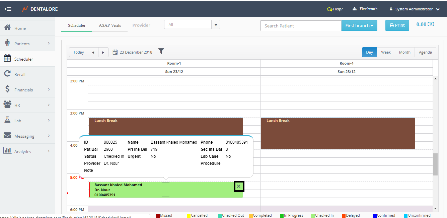Click the Print button

coord(397,25)
